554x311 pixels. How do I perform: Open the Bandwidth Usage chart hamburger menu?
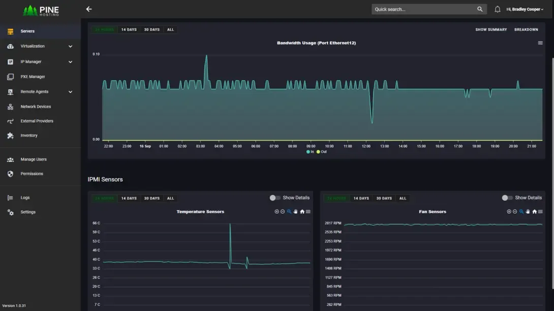[540, 43]
